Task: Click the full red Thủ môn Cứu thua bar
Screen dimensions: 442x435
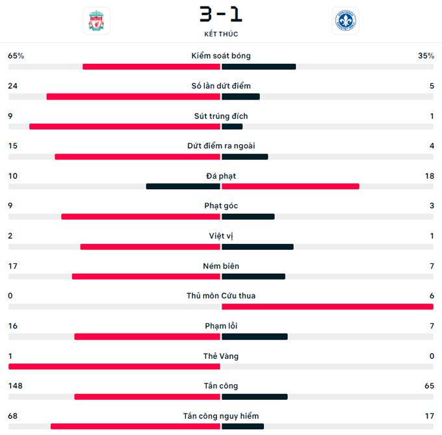Action: 328,306
